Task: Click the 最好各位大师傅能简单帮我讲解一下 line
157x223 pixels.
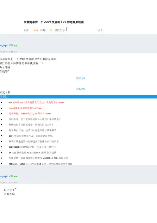Action: 22,63
